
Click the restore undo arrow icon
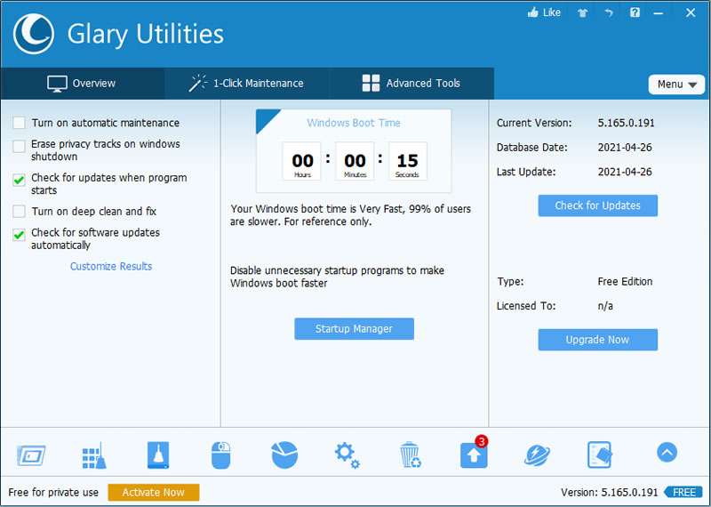[609, 13]
